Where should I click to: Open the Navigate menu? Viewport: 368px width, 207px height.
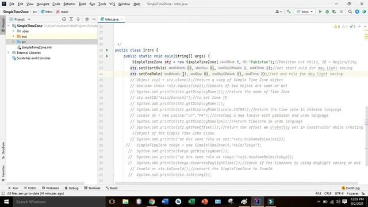pyautogui.click(x=43, y=4)
